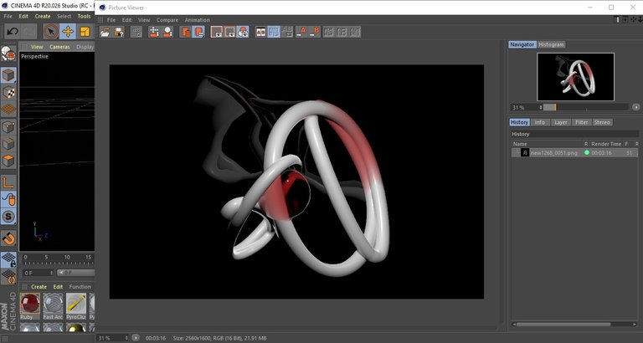This screenshot has width=643, height=343.
Task: Adjust the Navigator zoom slider
Action: click(x=585, y=107)
